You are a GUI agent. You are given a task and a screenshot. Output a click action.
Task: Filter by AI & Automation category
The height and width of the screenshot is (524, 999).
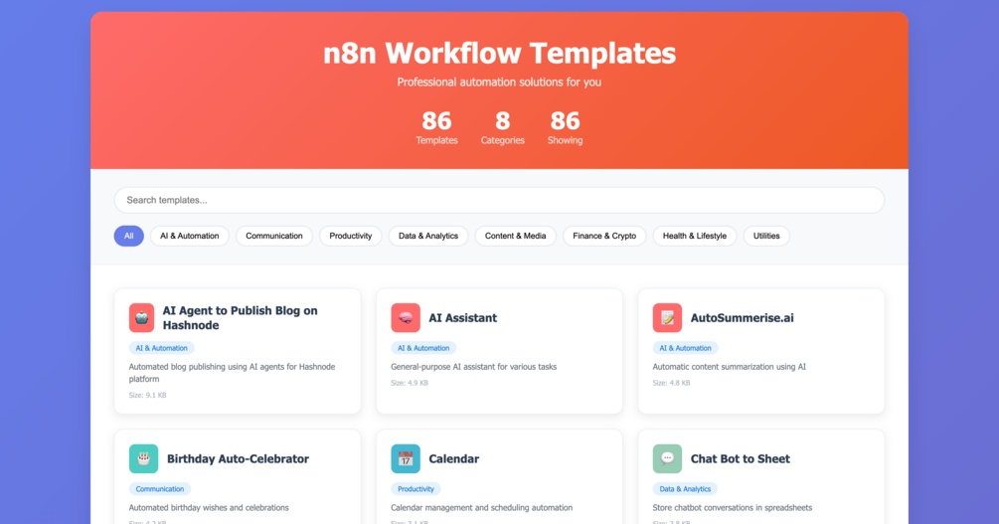(x=189, y=236)
